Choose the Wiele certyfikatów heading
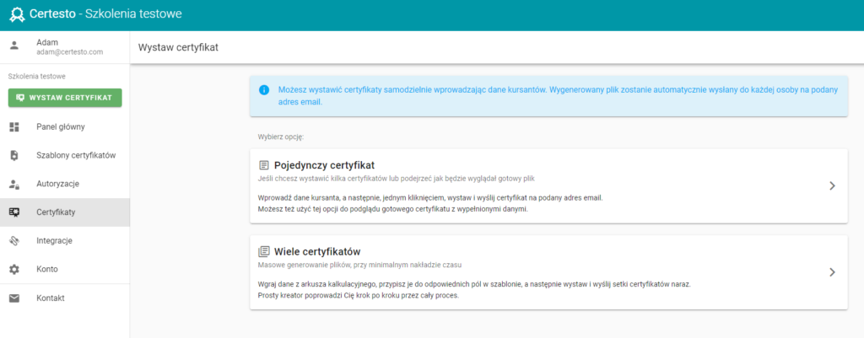This screenshot has width=864, height=338. point(317,251)
